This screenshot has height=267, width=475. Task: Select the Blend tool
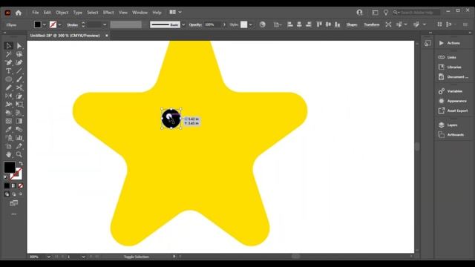(x=19, y=129)
